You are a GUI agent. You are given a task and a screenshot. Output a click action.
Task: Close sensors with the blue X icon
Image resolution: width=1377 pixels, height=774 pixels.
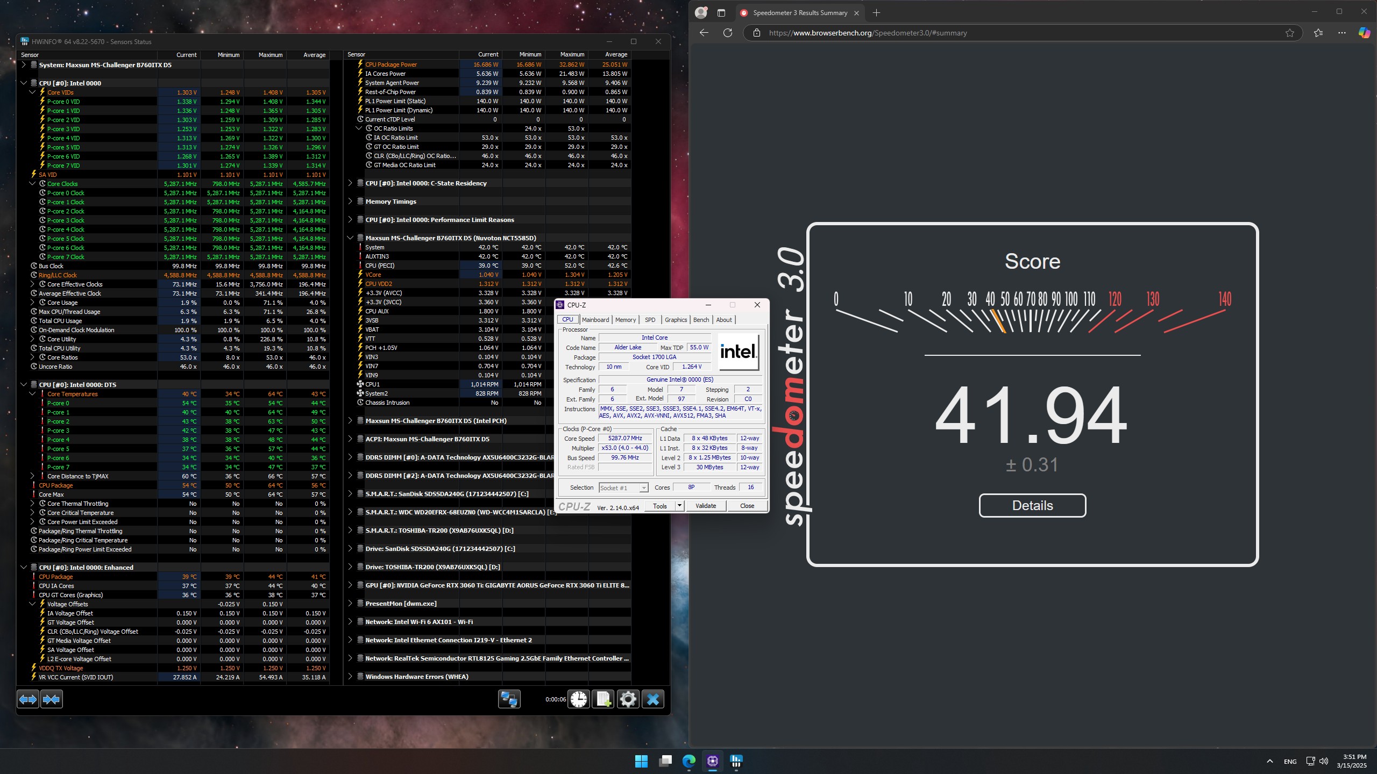tap(653, 699)
